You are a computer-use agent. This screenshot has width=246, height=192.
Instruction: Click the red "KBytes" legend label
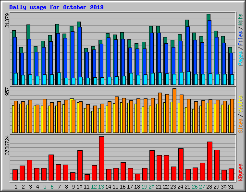pos(240,172)
